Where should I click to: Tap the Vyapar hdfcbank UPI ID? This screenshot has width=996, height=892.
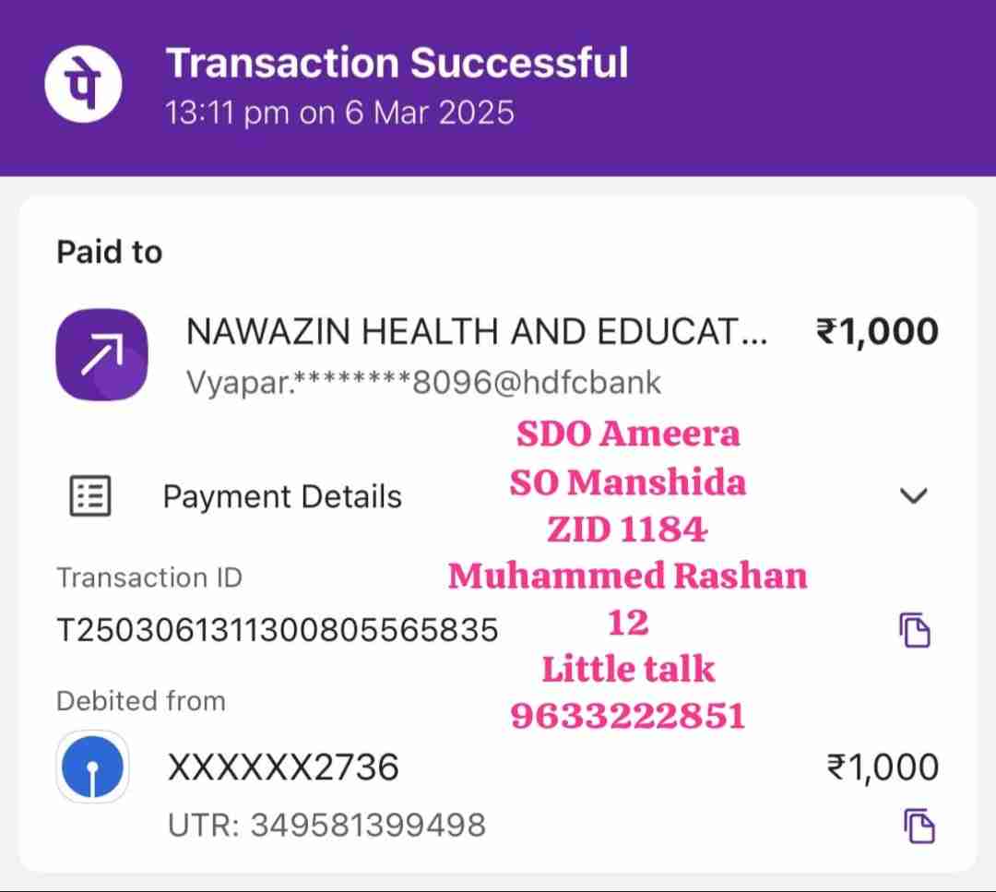tap(423, 382)
